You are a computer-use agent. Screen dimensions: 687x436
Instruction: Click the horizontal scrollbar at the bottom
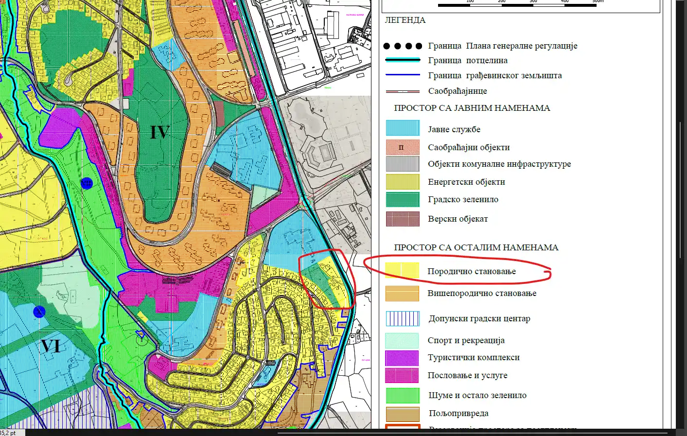click(x=472, y=432)
